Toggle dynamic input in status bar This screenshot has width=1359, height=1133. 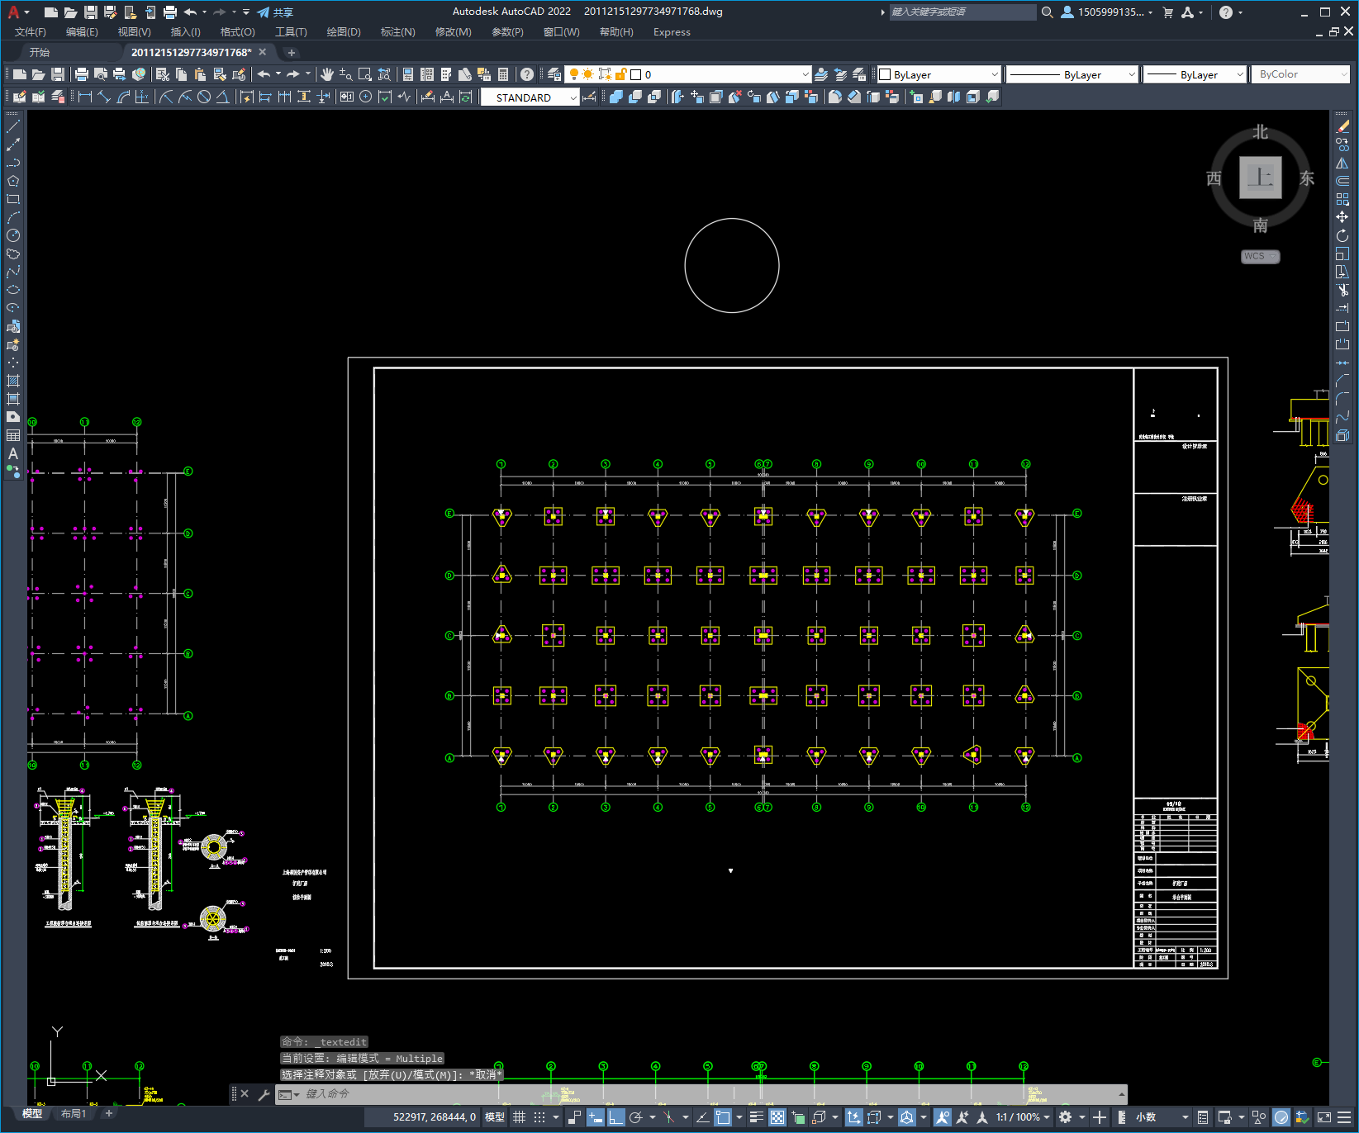(x=595, y=1117)
